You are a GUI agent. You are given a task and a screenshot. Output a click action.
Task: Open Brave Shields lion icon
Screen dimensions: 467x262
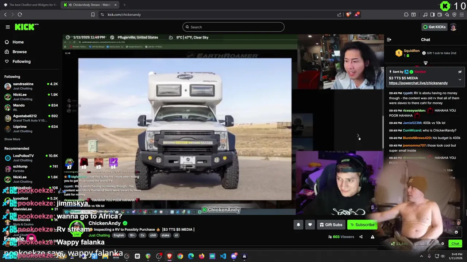coord(348,15)
